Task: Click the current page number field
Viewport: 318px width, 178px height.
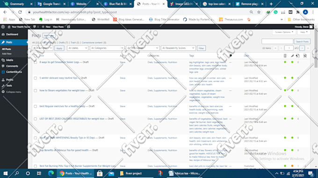Action: 289,48
